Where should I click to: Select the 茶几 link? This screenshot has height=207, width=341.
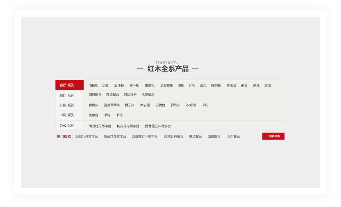click(256, 85)
